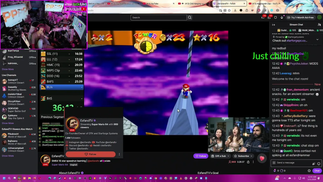Click purple Follow button under stream

[201, 156]
